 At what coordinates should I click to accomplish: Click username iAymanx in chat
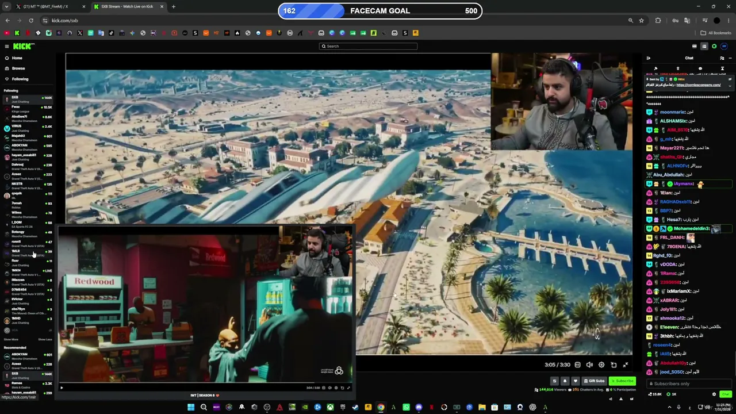point(683,184)
